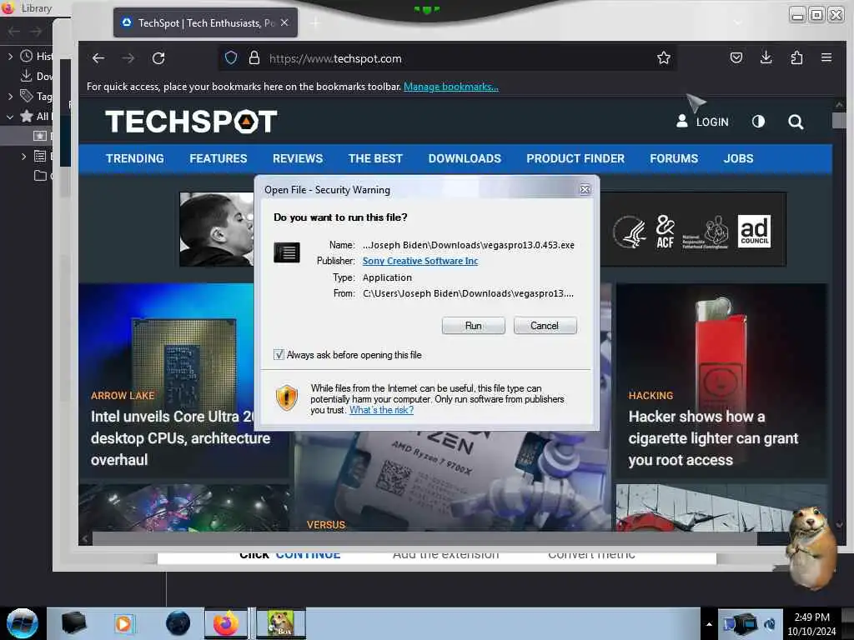854x640 pixels.
Task: Expand Tags in Library sidebar
Action: 10,97
